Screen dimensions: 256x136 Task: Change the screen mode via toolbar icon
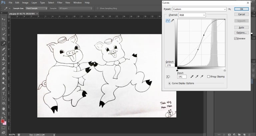pyautogui.click(x=3, y=133)
